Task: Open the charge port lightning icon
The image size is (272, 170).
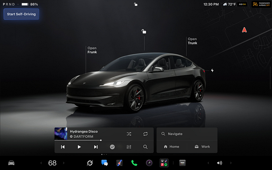Action: 212,70
